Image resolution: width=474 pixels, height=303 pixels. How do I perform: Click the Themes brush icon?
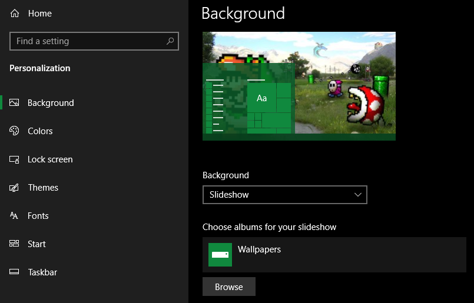[x=15, y=187]
